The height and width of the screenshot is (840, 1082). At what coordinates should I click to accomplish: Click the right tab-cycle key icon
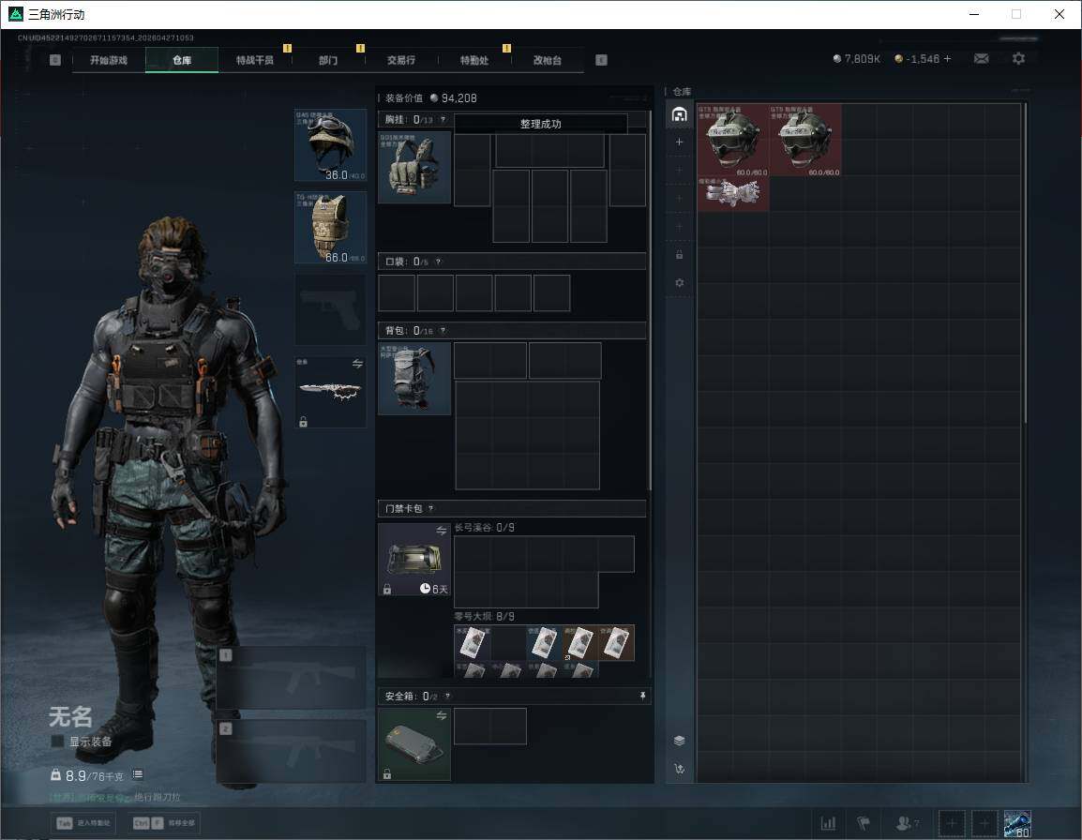click(x=601, y=60)
